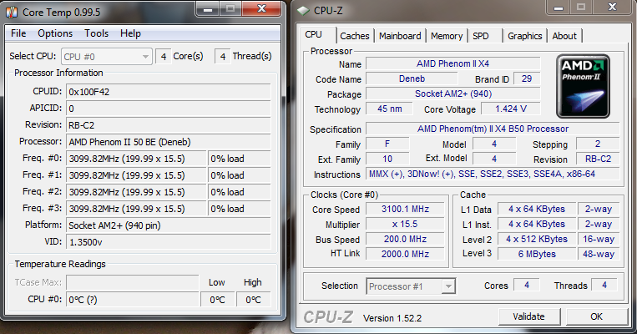
Task: Open the Tools menu in Core Temp
Action: 96,33
